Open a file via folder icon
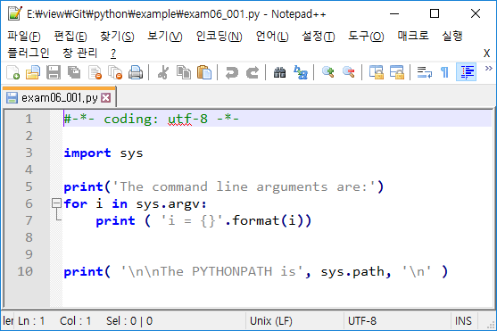The image size is (497, 331). point(33,72)
